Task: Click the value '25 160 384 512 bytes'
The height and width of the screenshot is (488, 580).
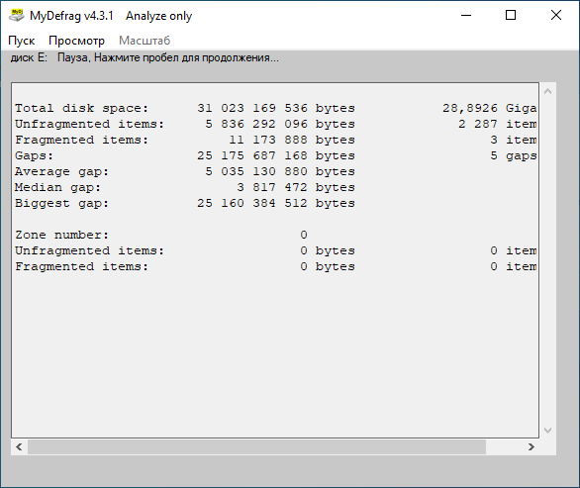Action: (276, 204)
